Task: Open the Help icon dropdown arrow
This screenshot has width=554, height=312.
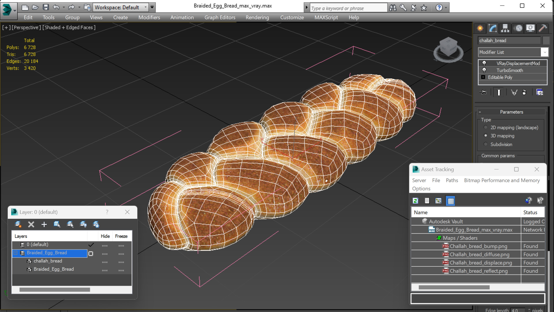Action: tap(446, 8)
